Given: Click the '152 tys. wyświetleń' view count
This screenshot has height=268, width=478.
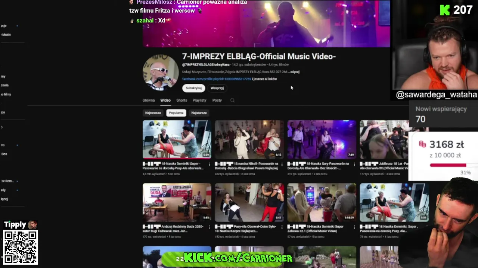Looking at the screenshot, I should point(227,237).
